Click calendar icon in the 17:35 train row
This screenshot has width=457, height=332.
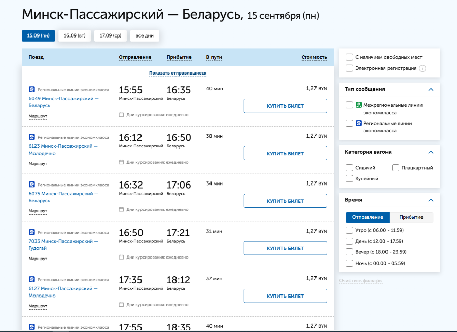tap(121, 305)
